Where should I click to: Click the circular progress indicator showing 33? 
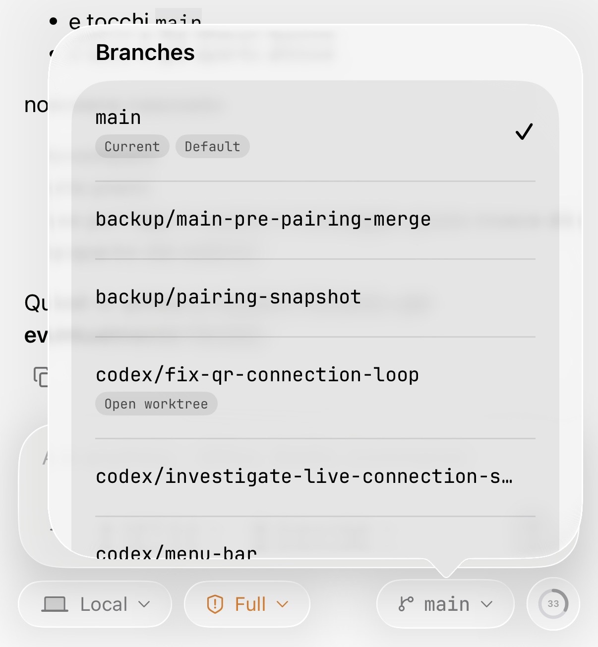(552, 604)
